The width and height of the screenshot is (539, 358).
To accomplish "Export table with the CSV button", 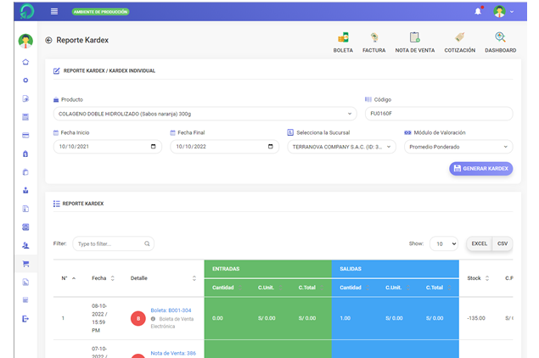I will click(x=503, y=243).
